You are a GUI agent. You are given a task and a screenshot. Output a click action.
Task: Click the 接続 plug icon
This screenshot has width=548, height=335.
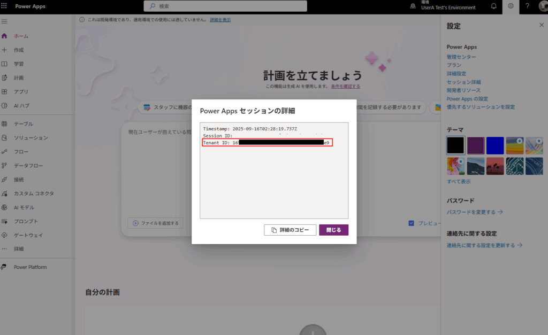pyautogui.click(x=4, y=180)
